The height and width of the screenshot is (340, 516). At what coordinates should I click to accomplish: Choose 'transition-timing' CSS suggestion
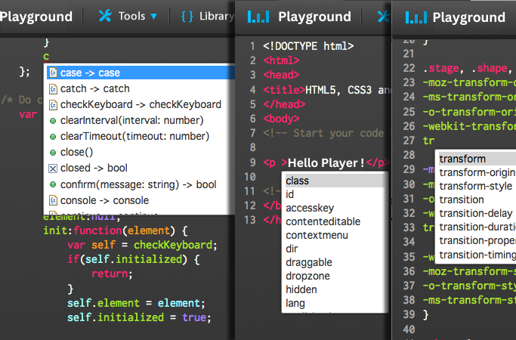click(x=477, y=255)
